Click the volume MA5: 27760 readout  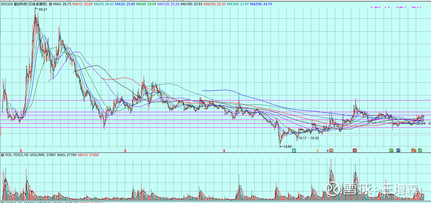point(67,155)
